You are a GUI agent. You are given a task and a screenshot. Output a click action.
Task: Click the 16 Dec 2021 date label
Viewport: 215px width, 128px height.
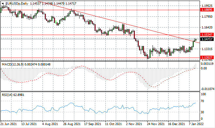pos(176,124)
